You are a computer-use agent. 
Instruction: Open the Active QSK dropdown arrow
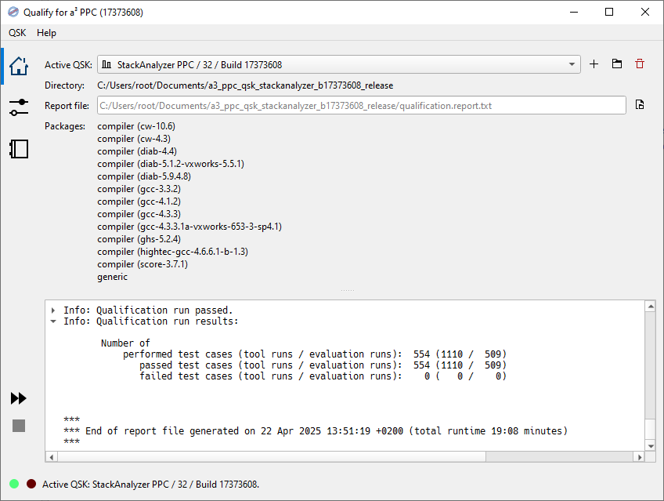572,64
